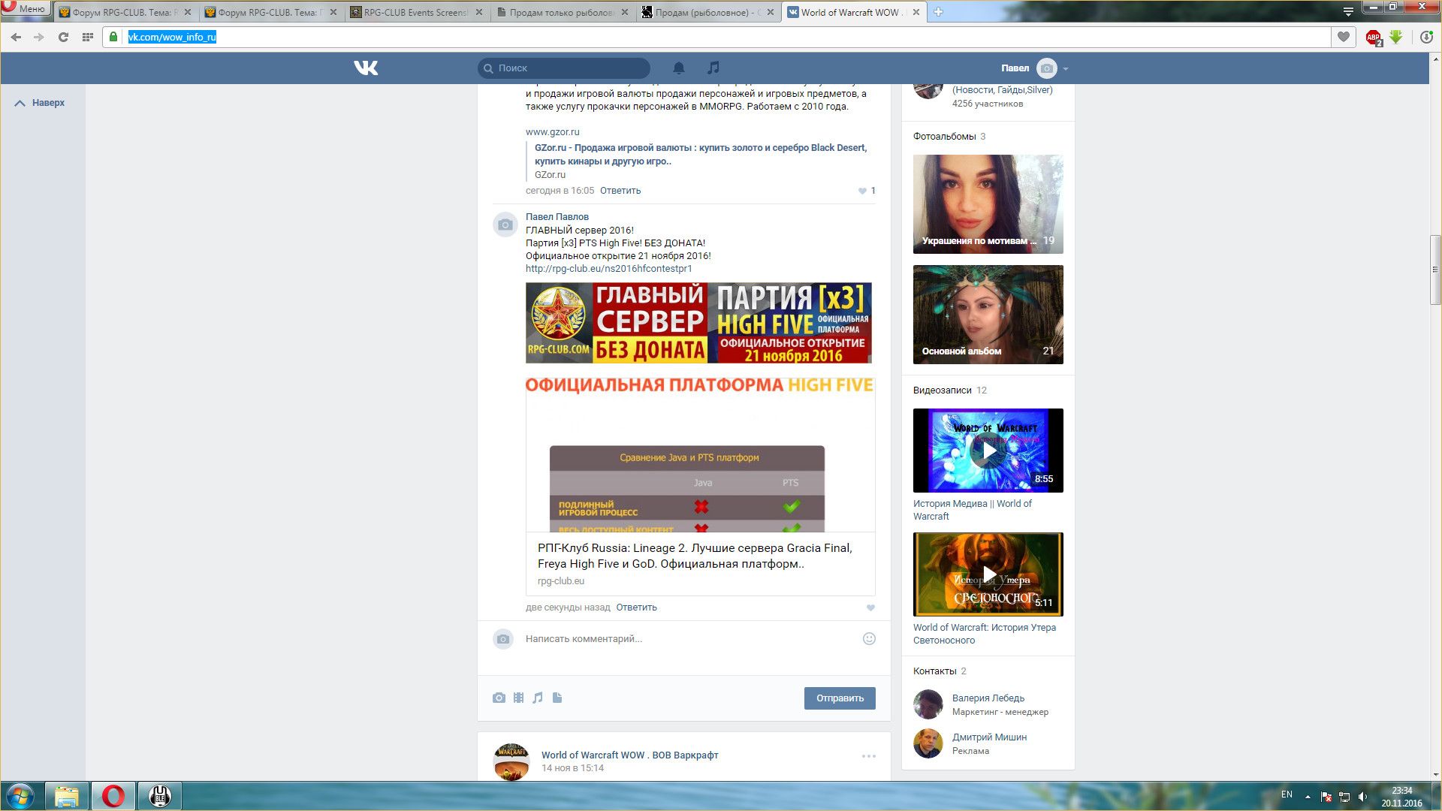Viewport: 1442px width, 811px height.
Task: Expand the Павел profile dropdown arrow
Action: pos(1066,69)
